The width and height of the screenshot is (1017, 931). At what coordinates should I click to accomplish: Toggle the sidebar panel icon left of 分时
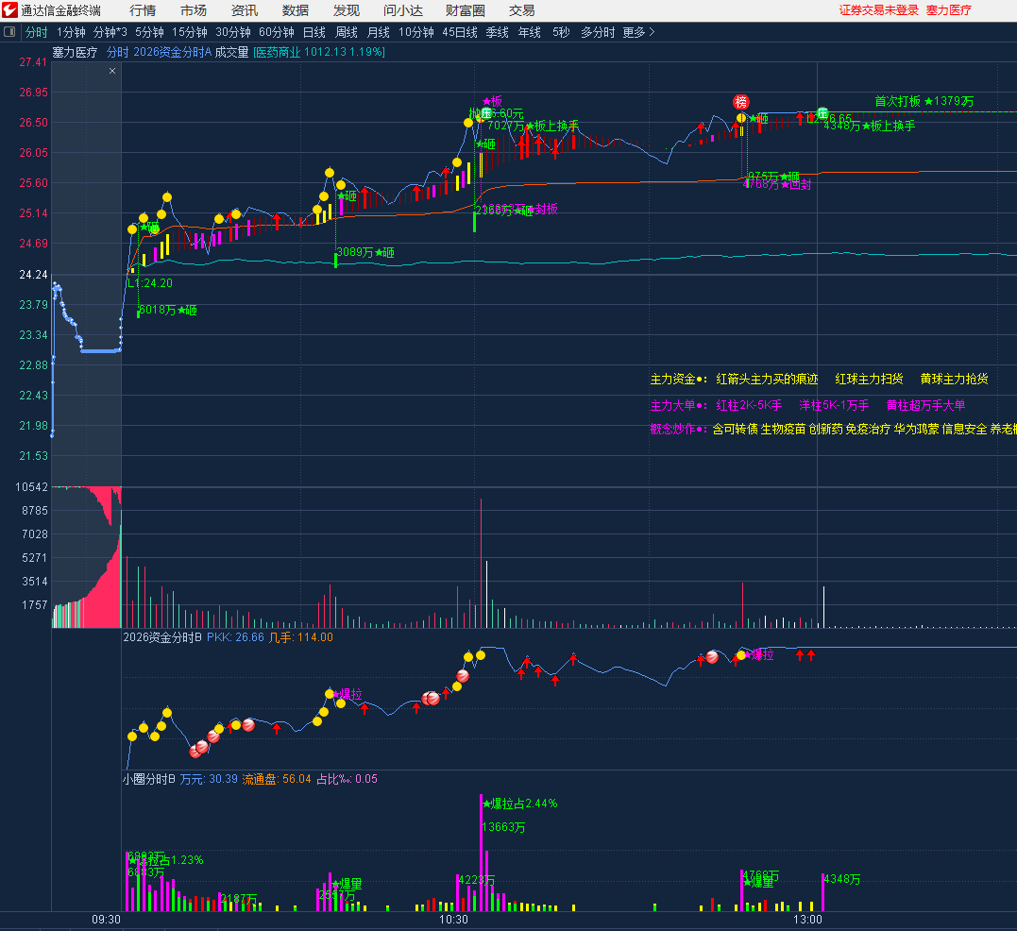(x=10, y=32)
